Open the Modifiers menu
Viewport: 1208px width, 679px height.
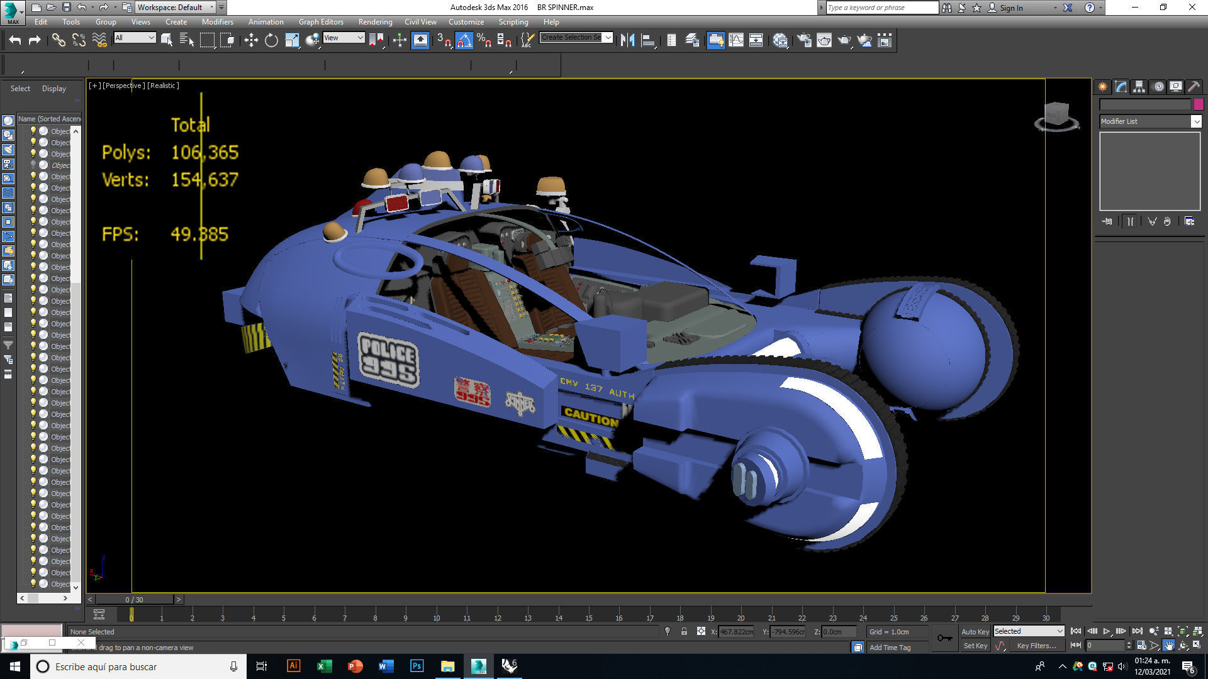[217, 21]
